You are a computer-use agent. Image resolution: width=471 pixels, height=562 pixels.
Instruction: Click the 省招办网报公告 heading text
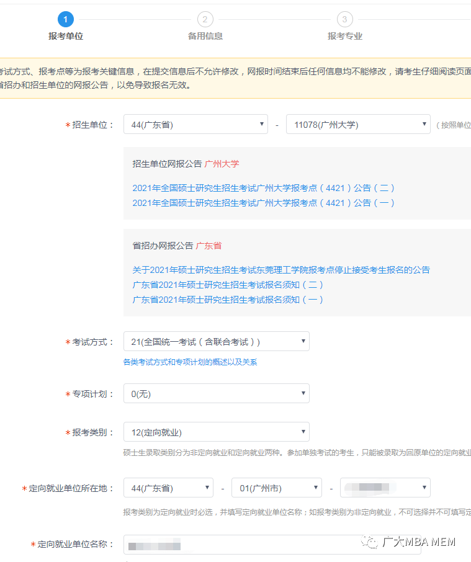point(163,246)
